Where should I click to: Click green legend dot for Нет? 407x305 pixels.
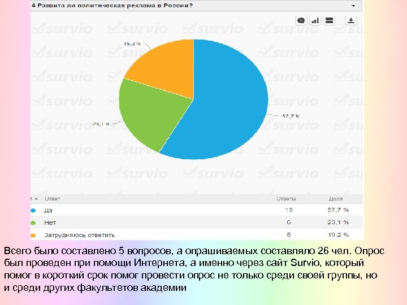[33, 223]
